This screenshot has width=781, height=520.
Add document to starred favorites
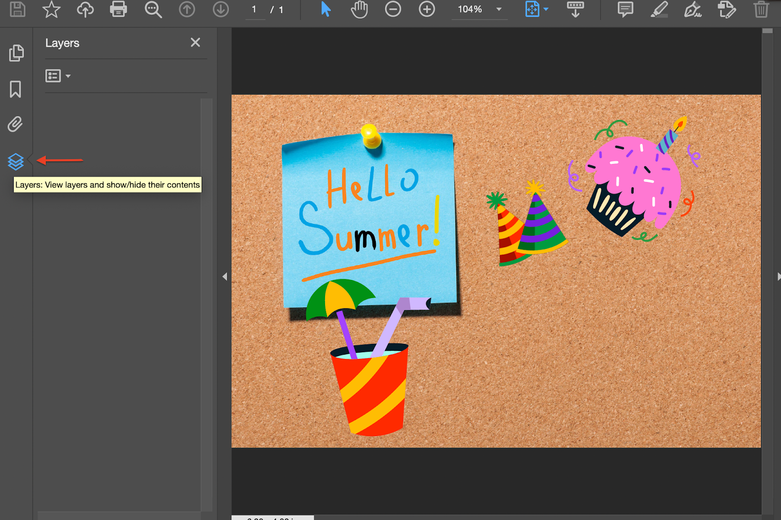click(x=51, y=9)
